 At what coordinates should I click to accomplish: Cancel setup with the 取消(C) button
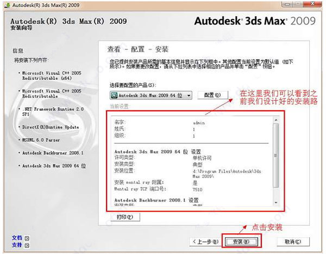click(x=293, y=242)
